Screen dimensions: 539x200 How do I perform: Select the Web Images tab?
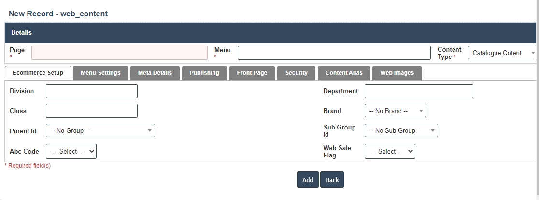(x=397, y=73)
